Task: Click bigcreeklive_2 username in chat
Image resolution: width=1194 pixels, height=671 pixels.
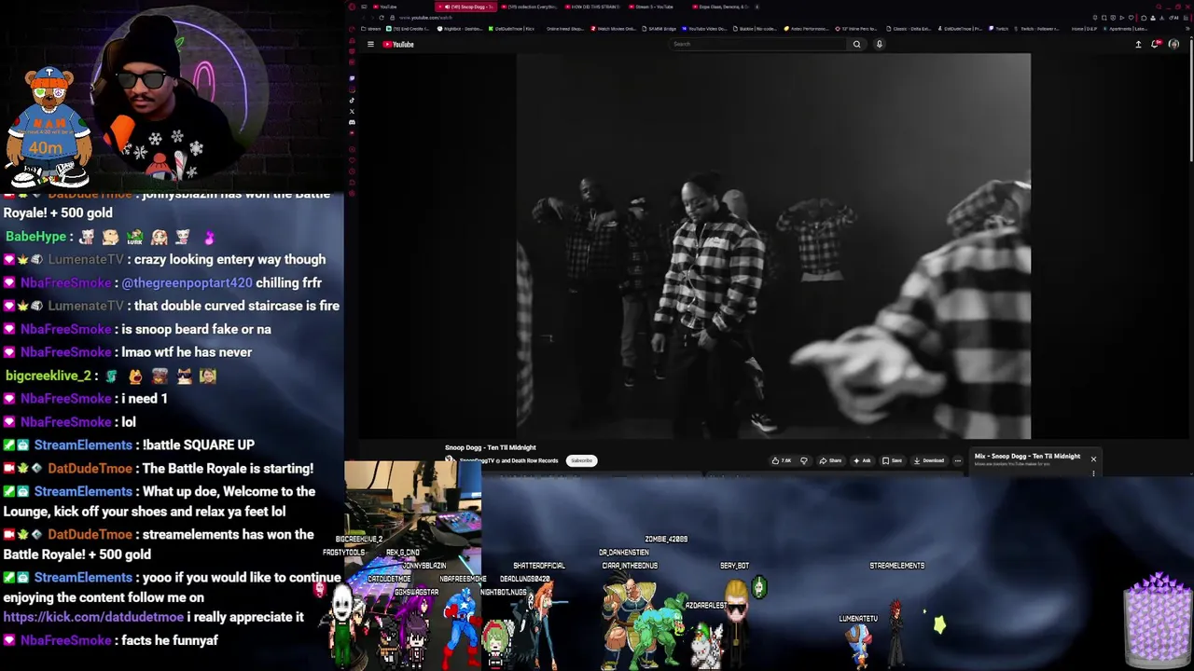Action: pos(49,376)
